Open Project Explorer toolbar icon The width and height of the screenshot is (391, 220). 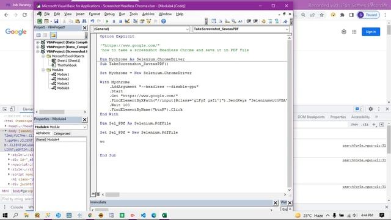[136, 21]
